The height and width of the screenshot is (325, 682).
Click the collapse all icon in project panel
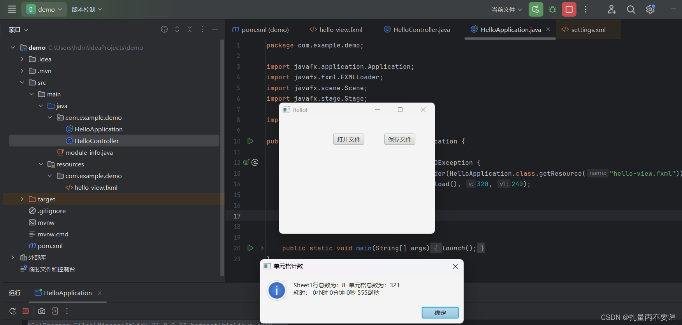[190, 29]
